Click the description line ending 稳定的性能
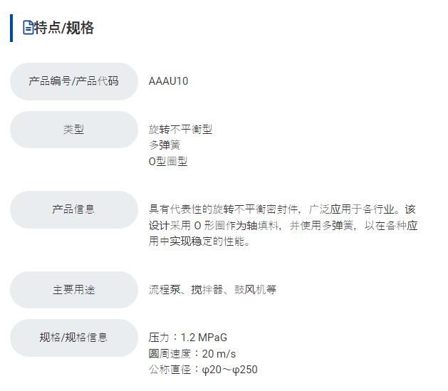 [x=199, y=241]
